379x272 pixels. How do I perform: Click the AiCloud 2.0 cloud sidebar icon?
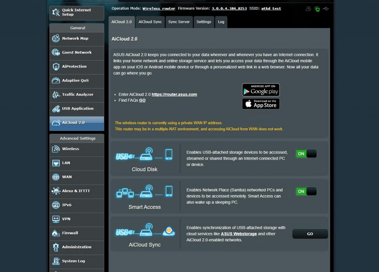(x=56, y=123)
